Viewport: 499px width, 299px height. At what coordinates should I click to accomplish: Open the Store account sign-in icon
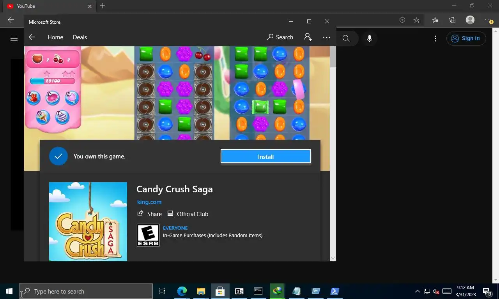(308, 37)
